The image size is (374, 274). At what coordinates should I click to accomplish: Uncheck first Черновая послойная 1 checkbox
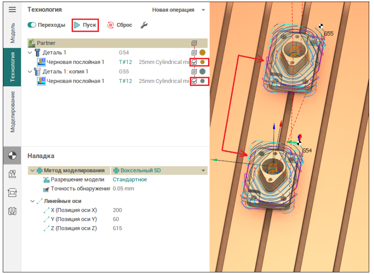pyautogui.click(x=194, y=62)
